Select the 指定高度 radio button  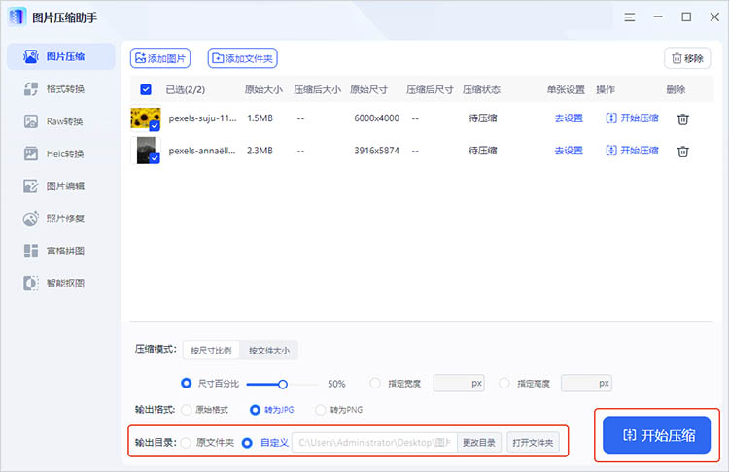tap(503, 384)
